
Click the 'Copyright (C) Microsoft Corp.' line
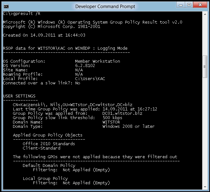[52, 26]
